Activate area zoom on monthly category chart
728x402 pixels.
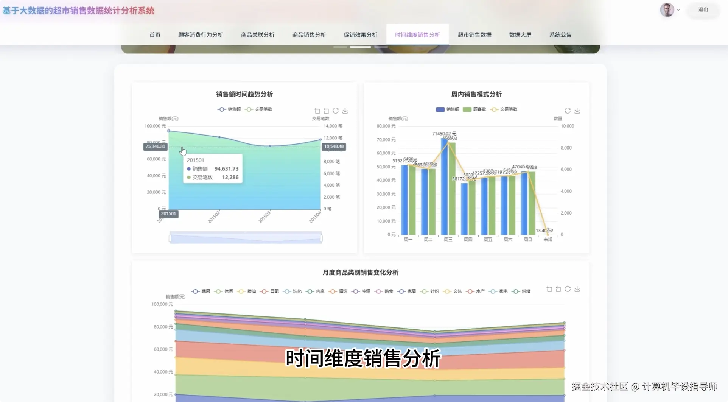coord(549,289)
